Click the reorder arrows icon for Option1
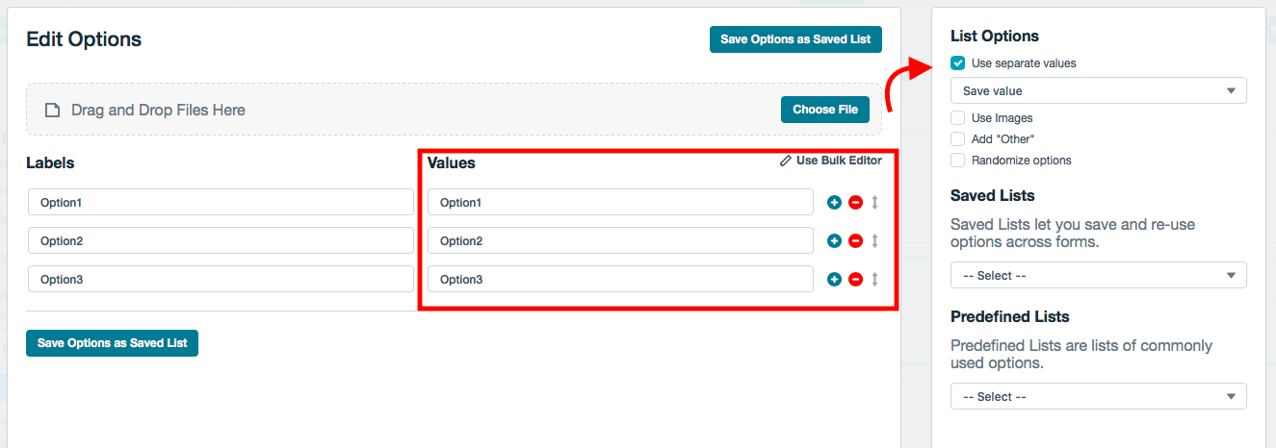Screen dimensions: 1276x448 pyautogui.click(x=874, y=203)
